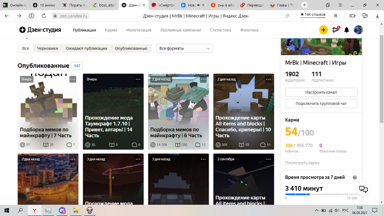The width and height of the screenshot is (384, 216).
Task: Open three-dots menu on memes 7 Часть card
Action: pos(73,79)
